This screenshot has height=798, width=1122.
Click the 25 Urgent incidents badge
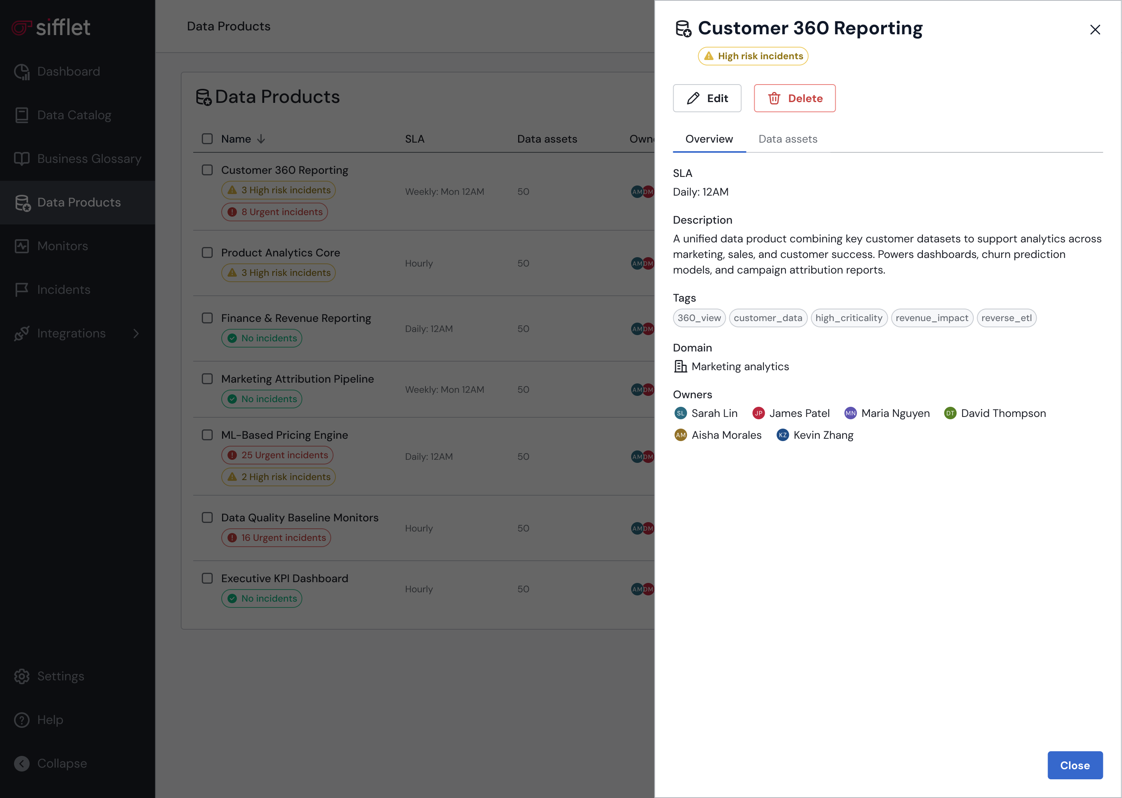[277, 455]
